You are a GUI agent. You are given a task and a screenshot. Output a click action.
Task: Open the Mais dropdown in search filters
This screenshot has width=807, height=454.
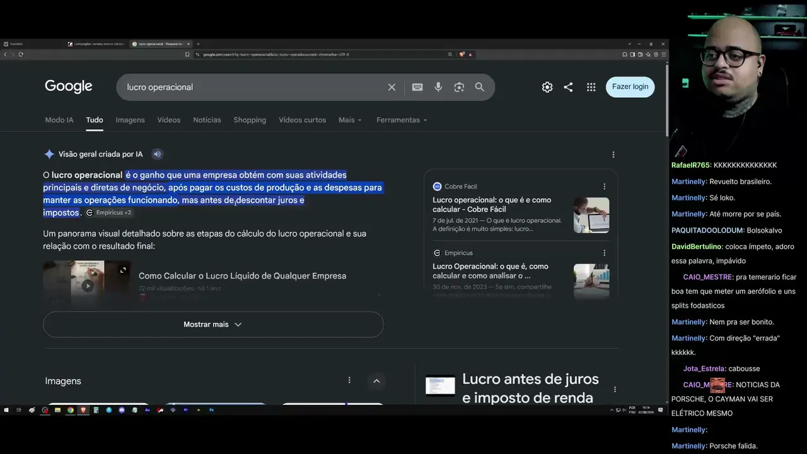(351, 120)
